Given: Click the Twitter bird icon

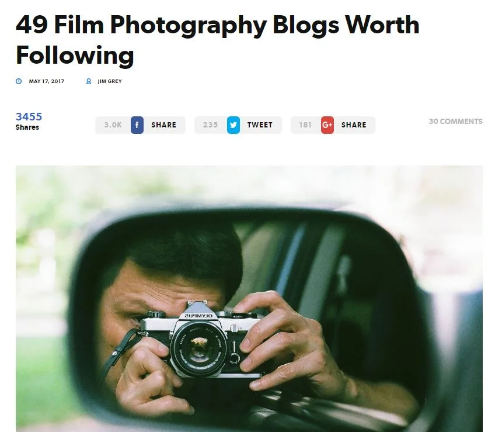Looking at the screenshot, I should [x=233, y=125].
